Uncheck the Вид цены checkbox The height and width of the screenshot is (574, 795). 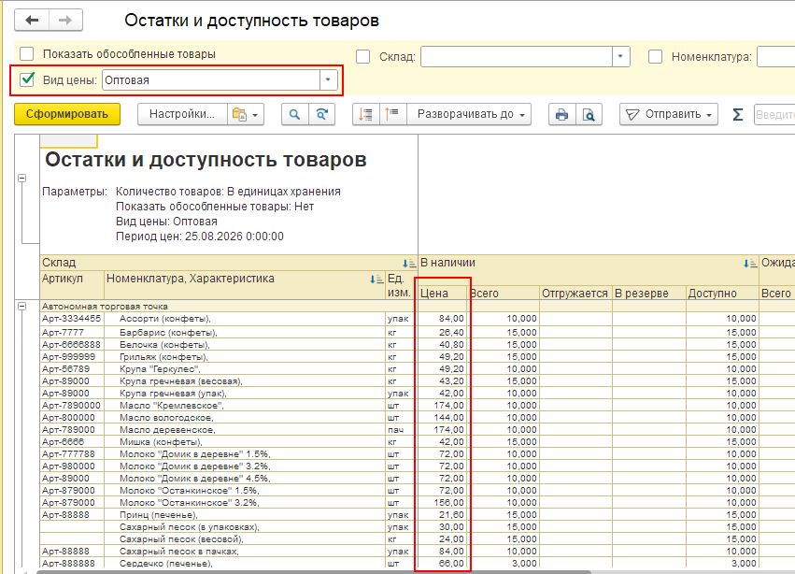[x=26, y=79]
